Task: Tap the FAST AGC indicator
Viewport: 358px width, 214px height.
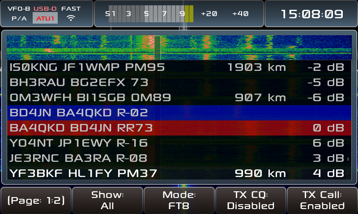Action: [x=71, y=8]
